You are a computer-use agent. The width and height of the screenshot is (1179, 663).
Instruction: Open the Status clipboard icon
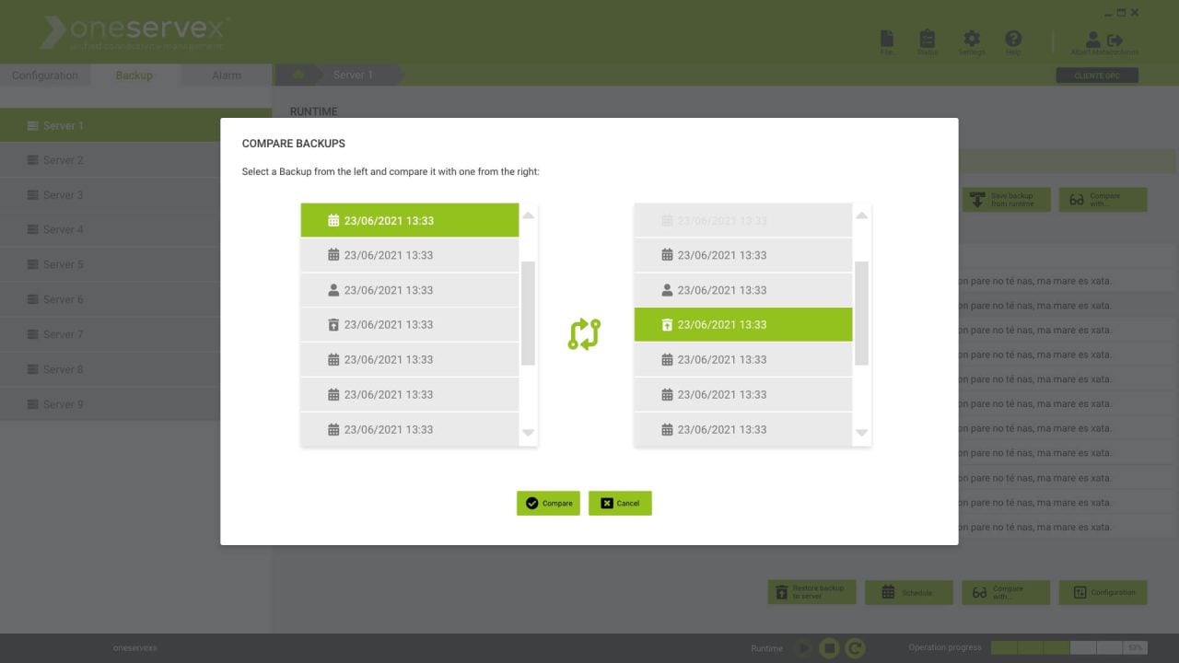point(928,39)
